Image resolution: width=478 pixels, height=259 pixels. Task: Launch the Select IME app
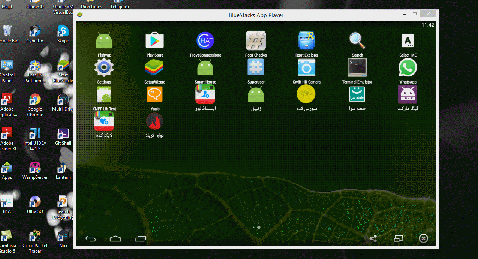pyautogui.click(x=408, y=41)
